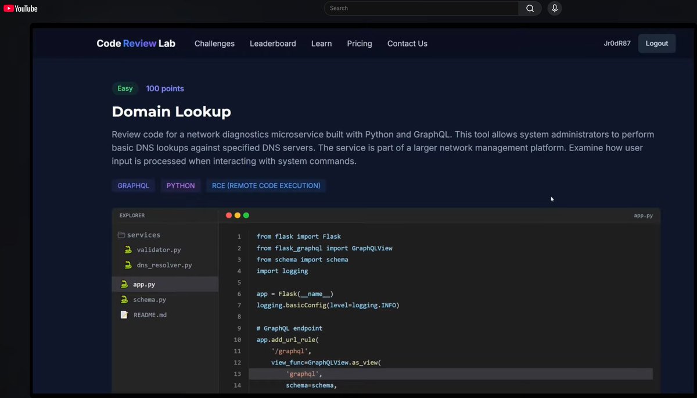The height and width of the screenshot is (398, 697).
Task: Open schema.py from the explorer
Action: coord(149,300)
